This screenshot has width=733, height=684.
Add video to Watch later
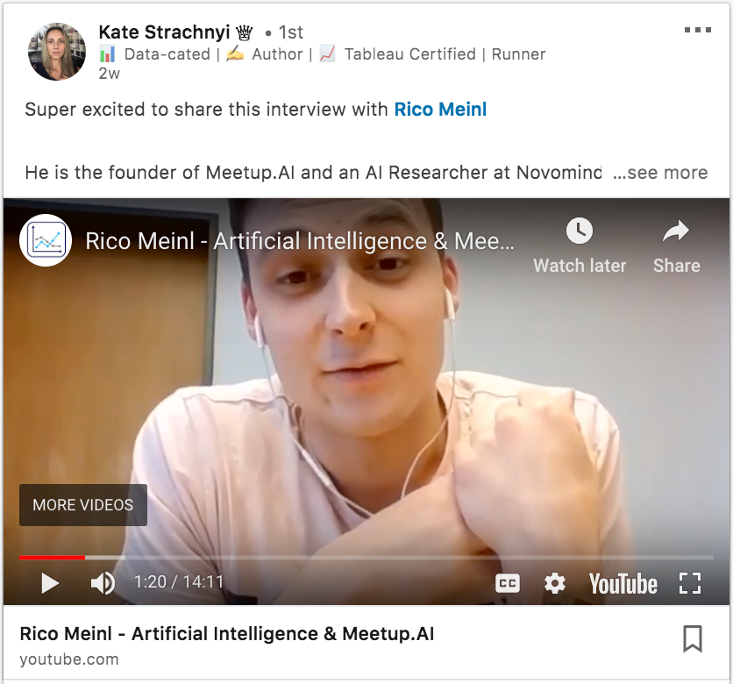(x=580, y=246)
